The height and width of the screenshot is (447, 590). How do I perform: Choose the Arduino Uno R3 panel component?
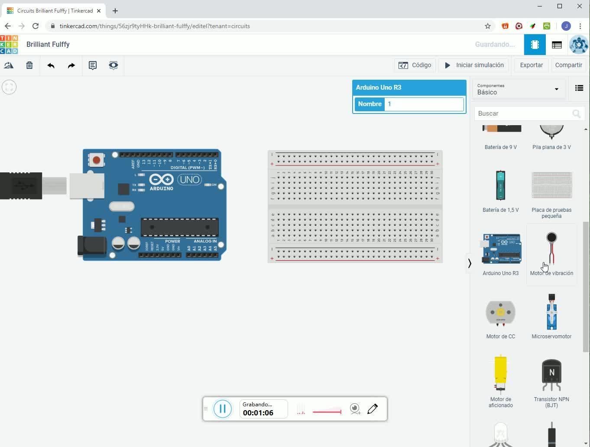click(501, 254)
